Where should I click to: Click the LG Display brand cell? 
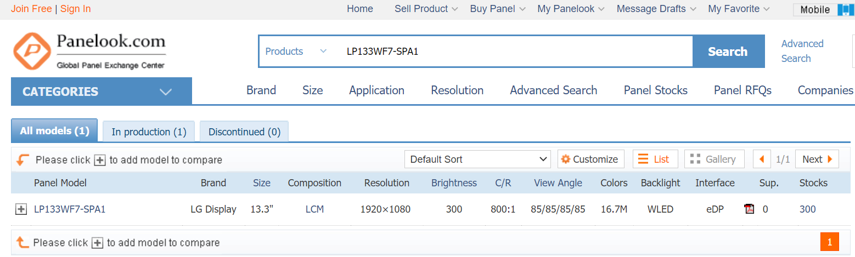coord(213,209)
